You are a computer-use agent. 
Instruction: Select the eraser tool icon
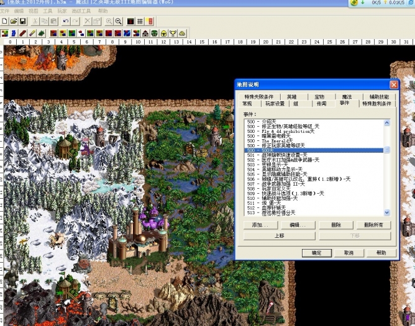click(32, 34)
